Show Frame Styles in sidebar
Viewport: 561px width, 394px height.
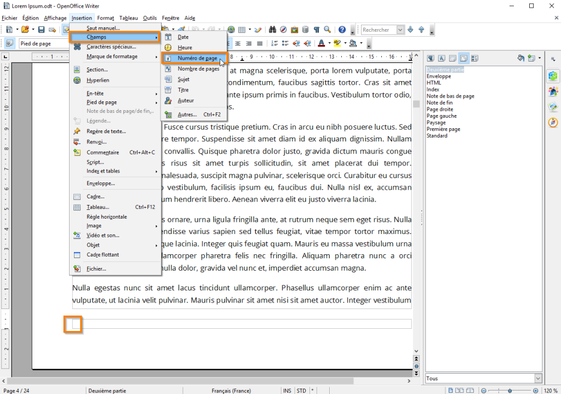coord(453,58)
